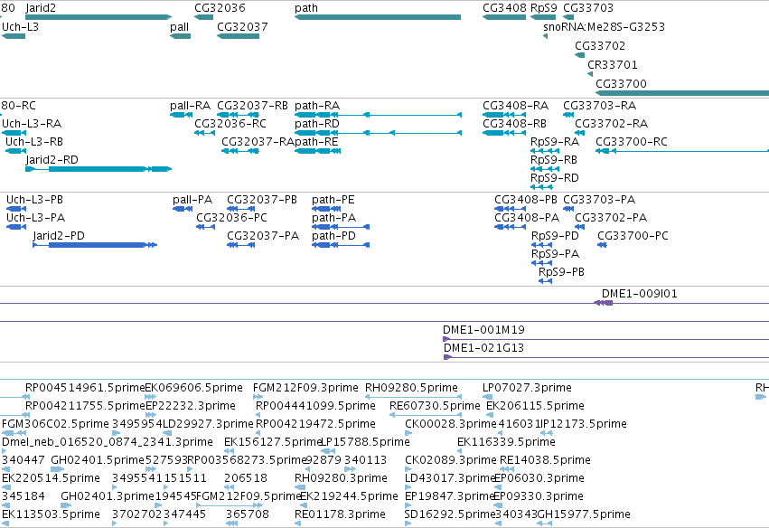Click the Uch-L3-PA protein feature
This screenshot has height=528, width=769.
16,227
